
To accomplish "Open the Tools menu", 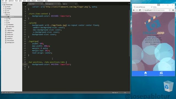I will [29, 1].
